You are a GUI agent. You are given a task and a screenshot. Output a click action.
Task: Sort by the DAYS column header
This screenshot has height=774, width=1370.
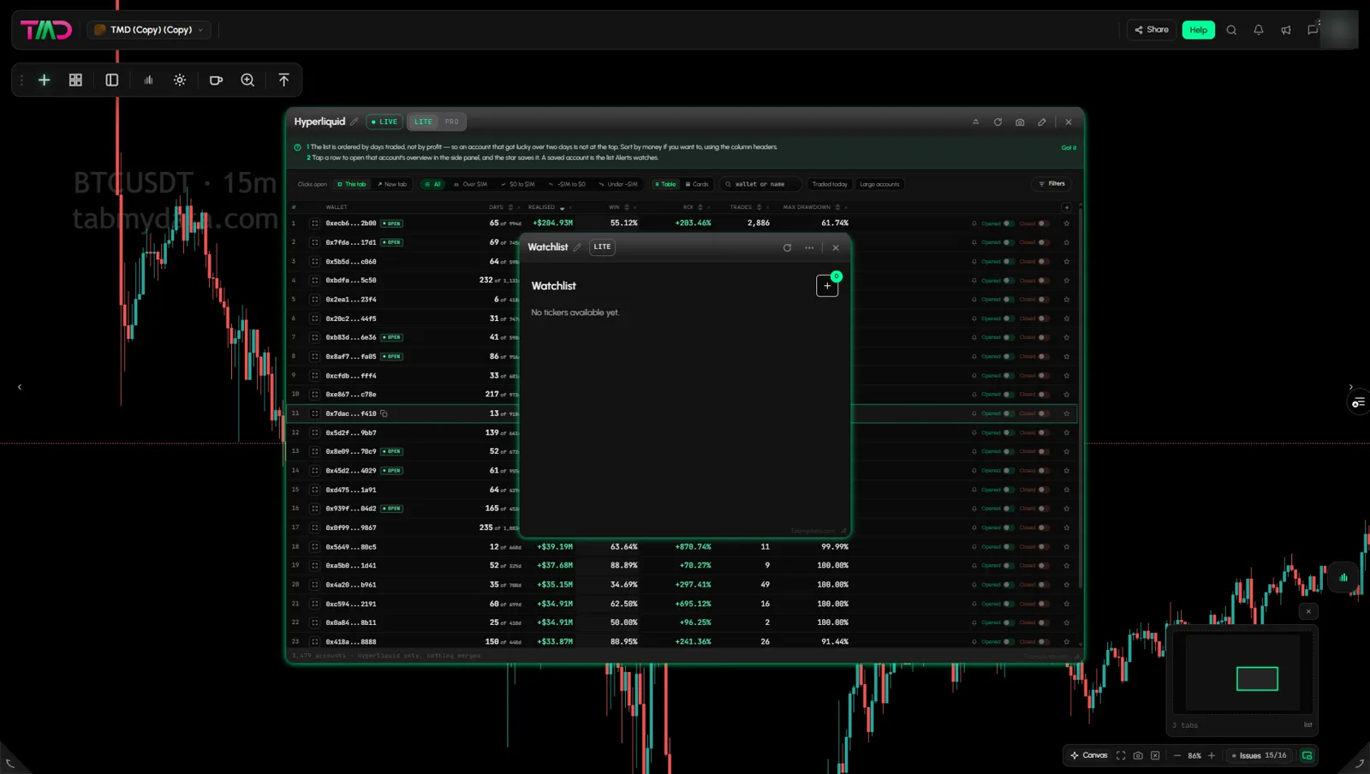click(496, 207)
